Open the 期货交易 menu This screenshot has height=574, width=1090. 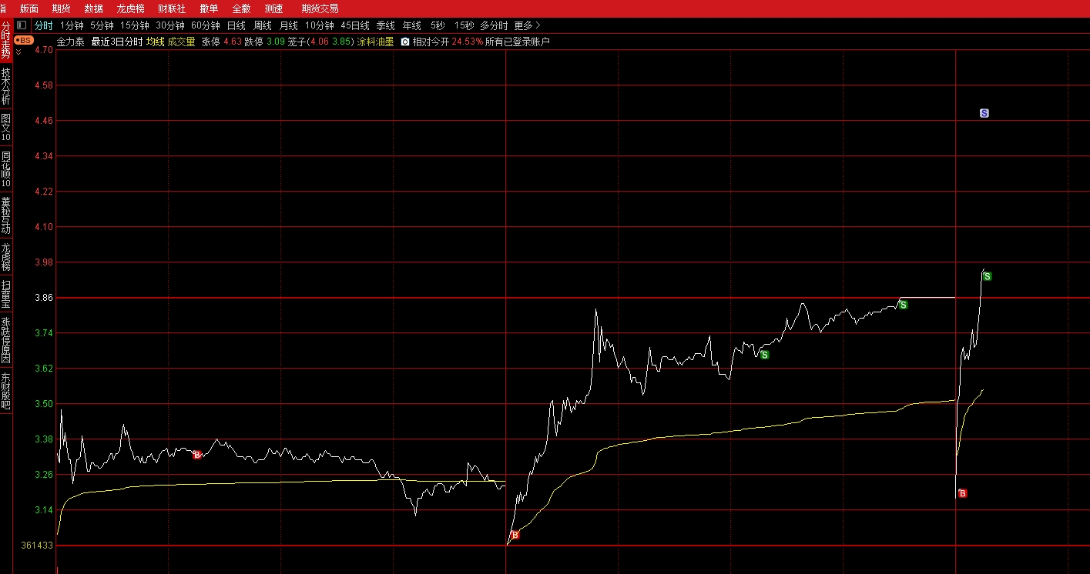[320, 8]
